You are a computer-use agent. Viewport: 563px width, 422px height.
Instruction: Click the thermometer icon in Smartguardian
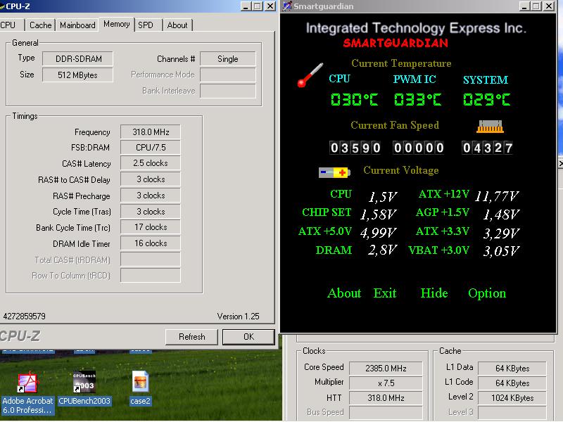[x=310, y=75]
